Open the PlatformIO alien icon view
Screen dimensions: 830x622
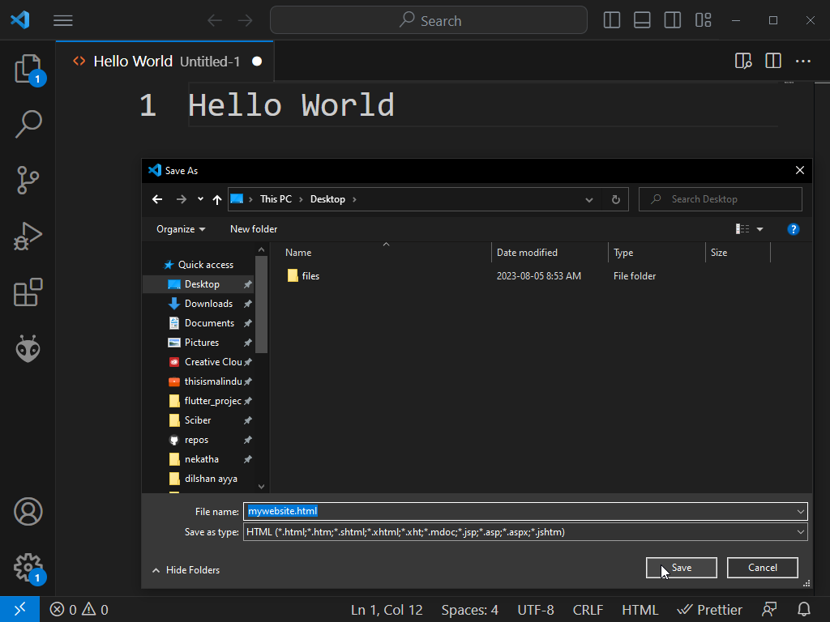(x=28, y=348)
